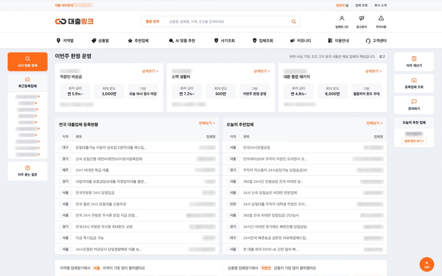Select 통합 검색 search type
This screenshot has width=442, height=276.
point(152,21)
